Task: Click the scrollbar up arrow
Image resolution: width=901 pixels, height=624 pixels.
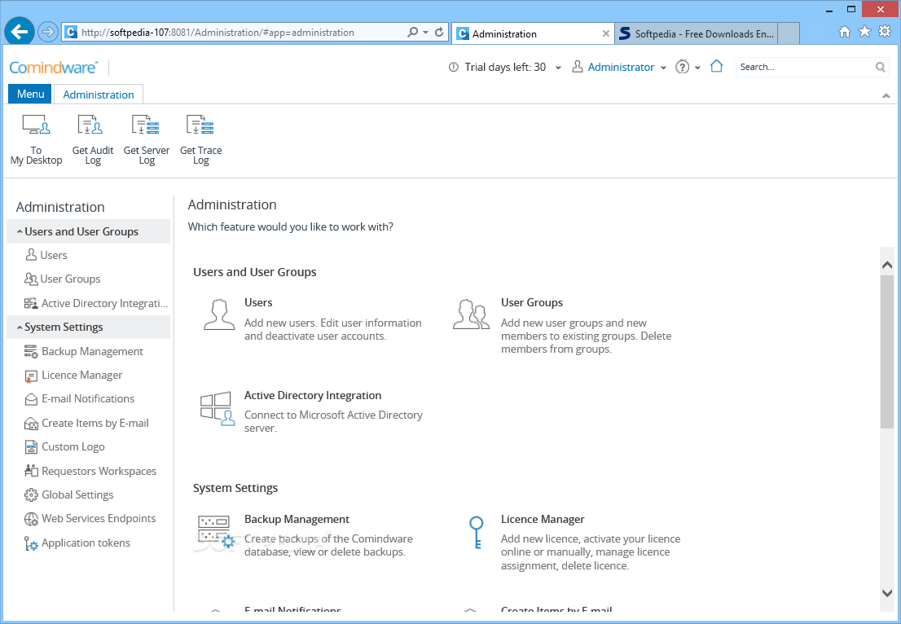Action: click(886, 265)
